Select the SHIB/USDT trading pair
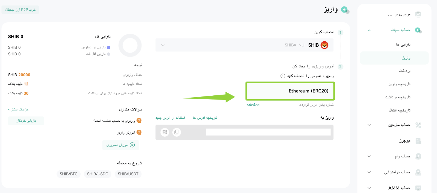The height and width of the screenshot is (193, 437). (128, 174)
